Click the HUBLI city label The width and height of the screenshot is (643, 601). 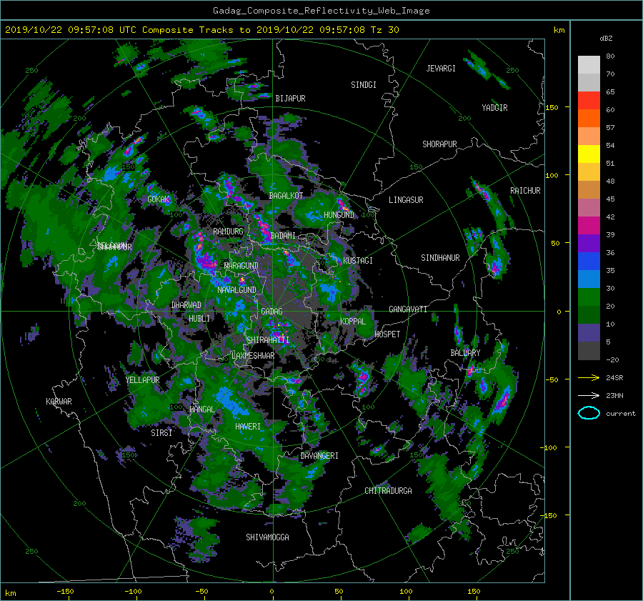click(x=199, y=319)
